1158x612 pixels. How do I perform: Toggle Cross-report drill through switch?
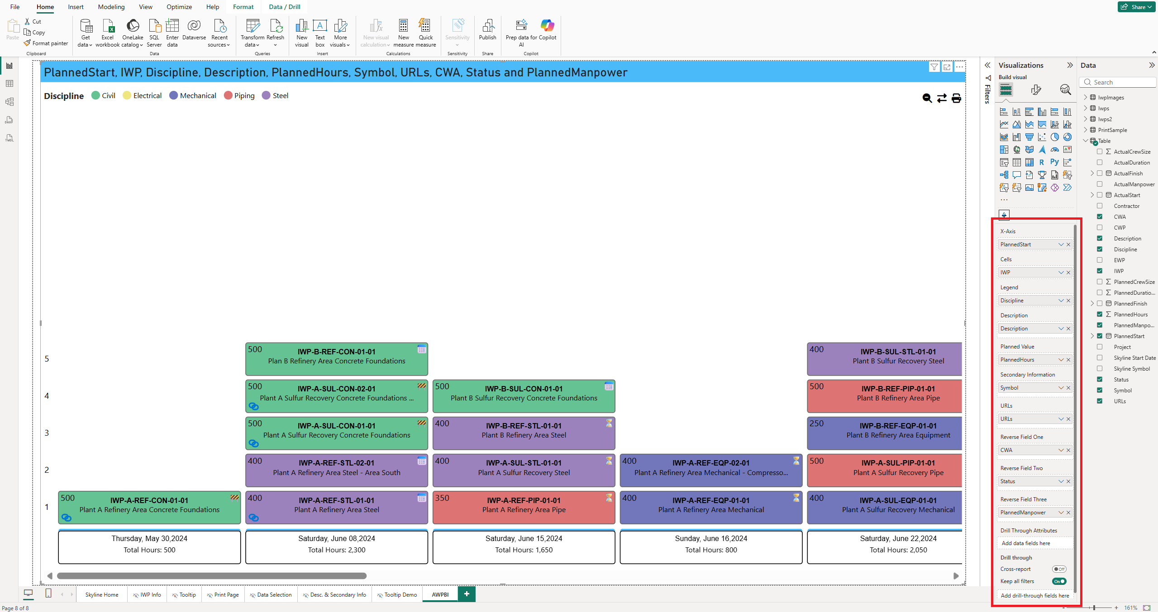pos(1059,569)
